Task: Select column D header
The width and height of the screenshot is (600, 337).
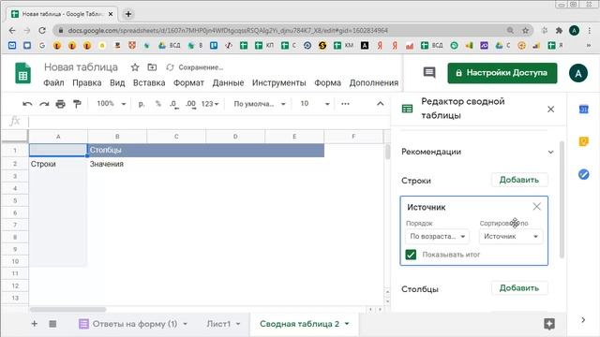Action: coord(235,137)
